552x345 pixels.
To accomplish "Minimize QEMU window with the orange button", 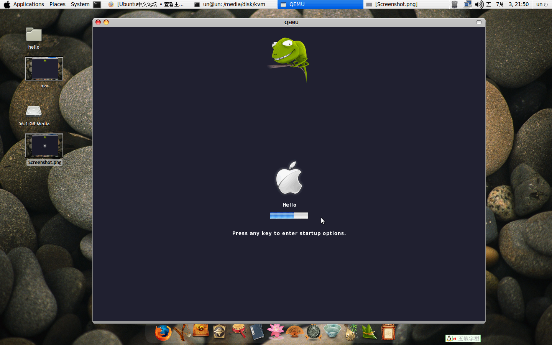I will (x=106, y=22).
